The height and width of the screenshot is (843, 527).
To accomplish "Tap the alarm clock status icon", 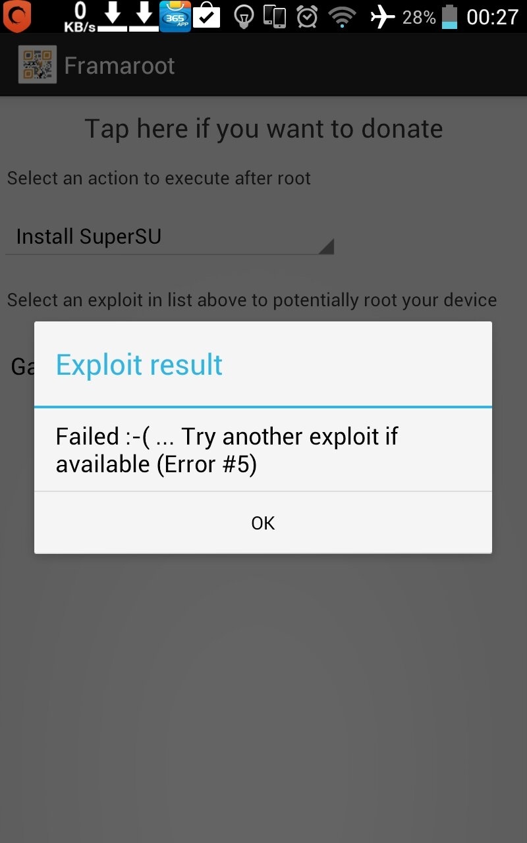I will (x=307, y=16).
